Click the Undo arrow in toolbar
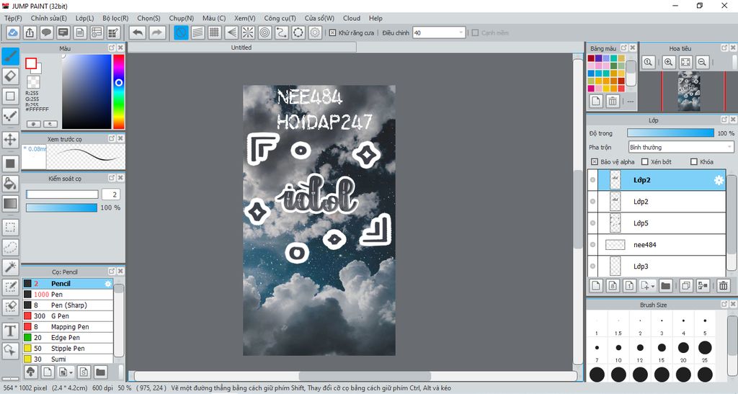This screenshot has width=738, height=394. (138, 32)
